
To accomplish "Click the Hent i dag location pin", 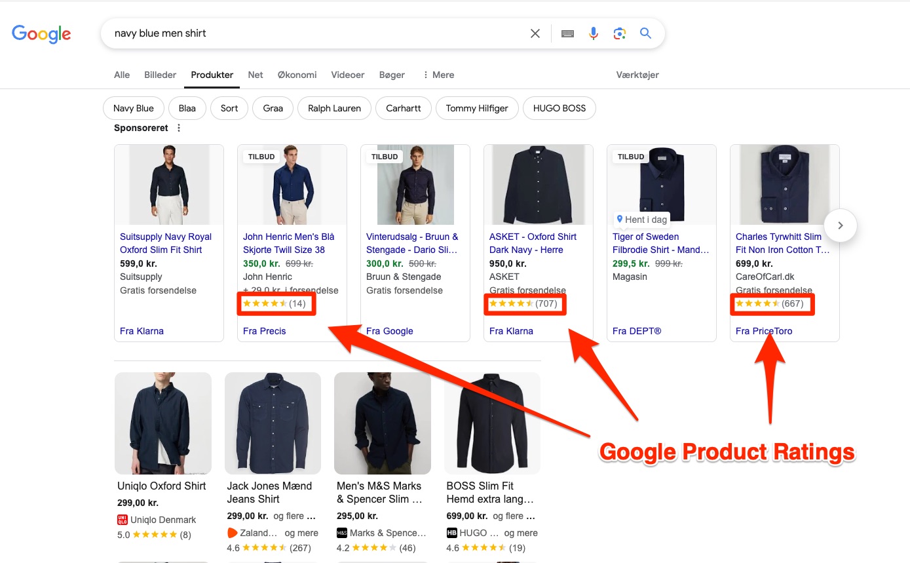I will click(x=619, y=219).
